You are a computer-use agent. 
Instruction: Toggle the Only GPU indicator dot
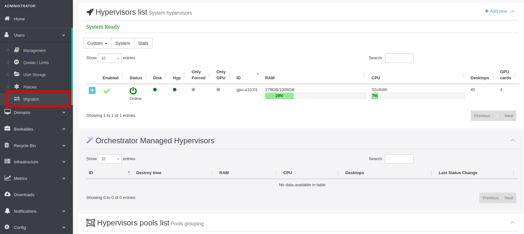[218, 90]
